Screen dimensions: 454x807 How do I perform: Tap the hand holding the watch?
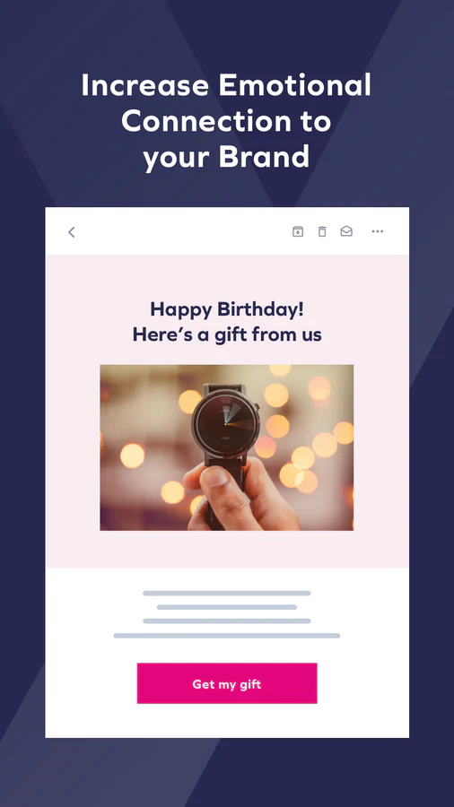click(x=242, y=494)
